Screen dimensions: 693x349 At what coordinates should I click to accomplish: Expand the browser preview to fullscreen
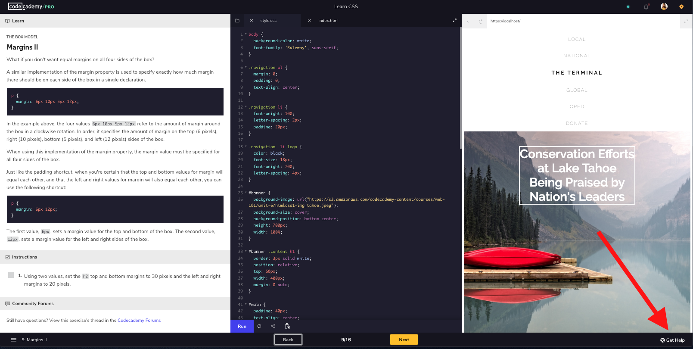[686, 21]
